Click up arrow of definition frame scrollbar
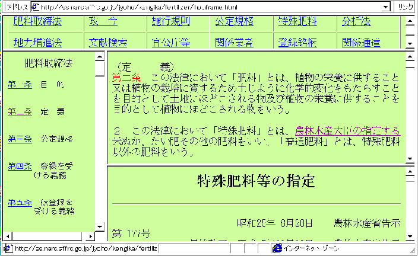 coord(410,56)
